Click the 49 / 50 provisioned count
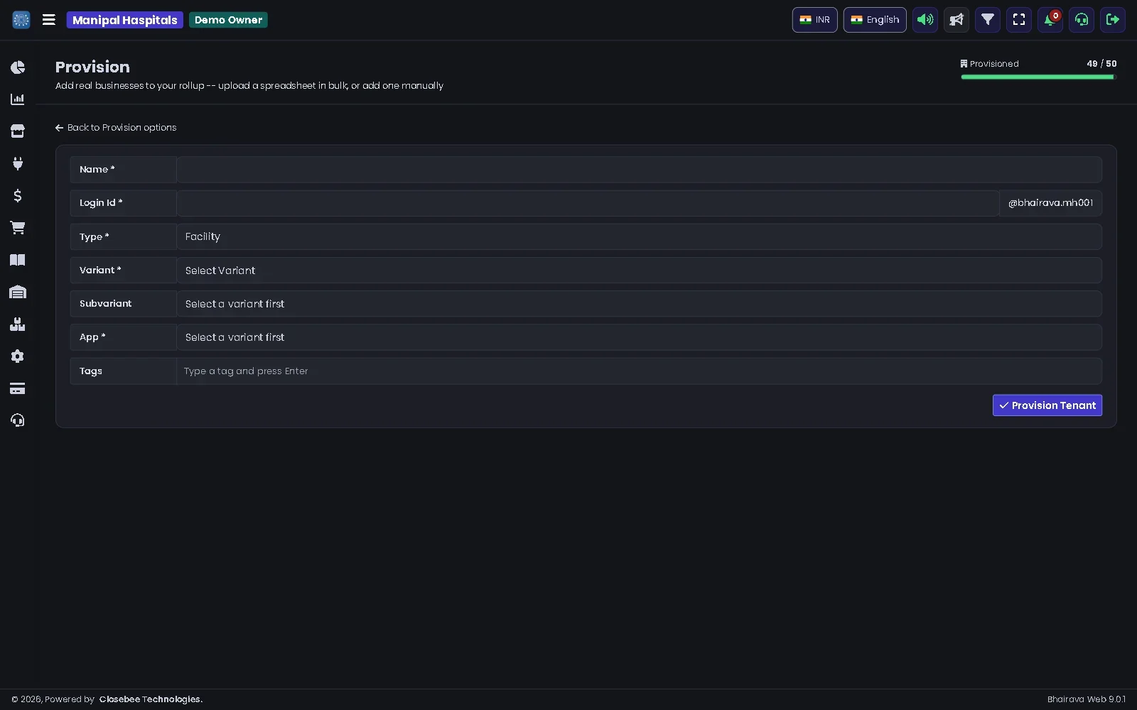Viewport: 1137px width, 710px height. (x=1101, y=64)
